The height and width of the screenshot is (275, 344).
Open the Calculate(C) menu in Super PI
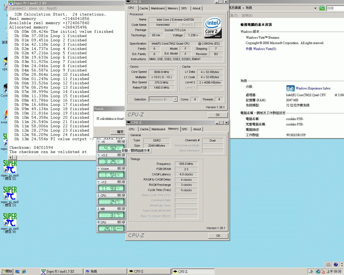(x=18, y=8)
